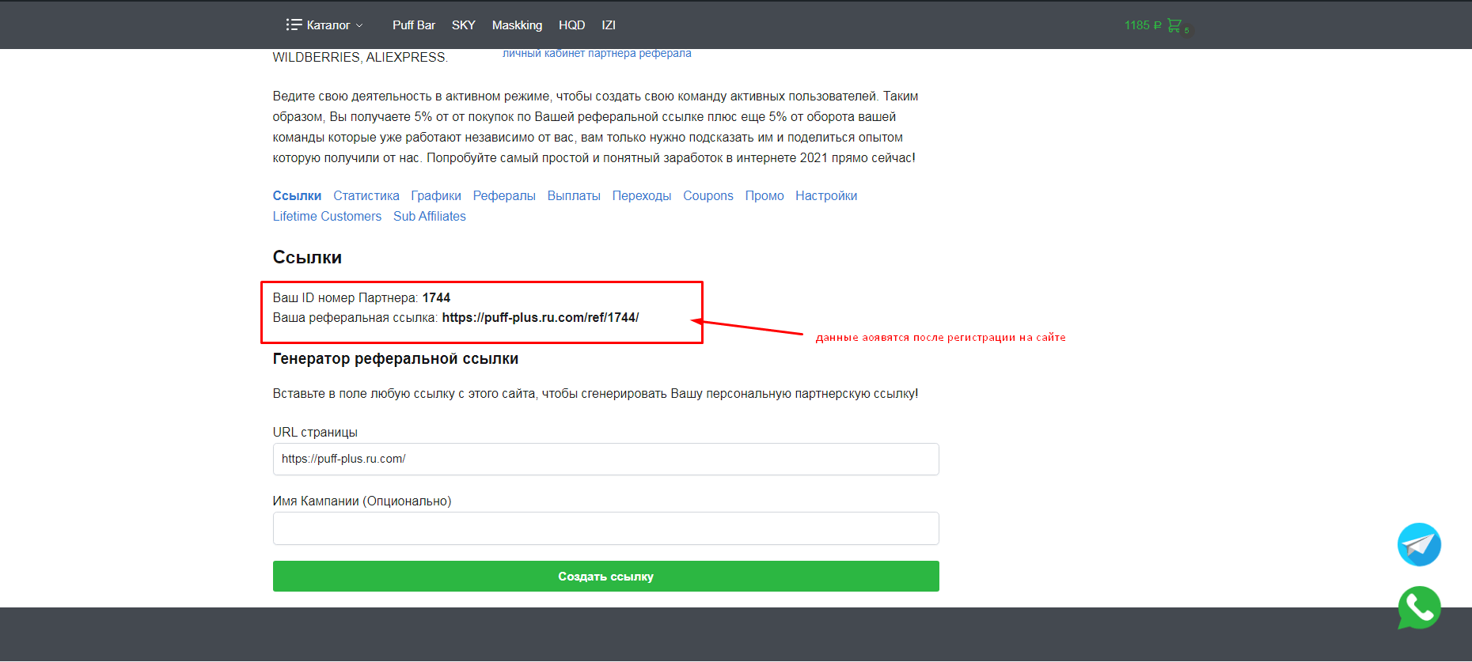The image size is (1472, 662).
Task: Switch to the Статистика tab
Action: (x=366, y=196)
